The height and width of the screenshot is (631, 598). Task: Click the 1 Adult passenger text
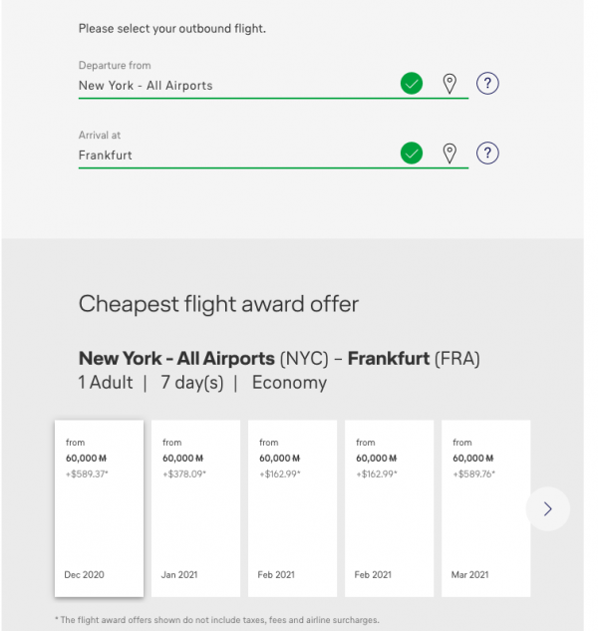point(106,383)
